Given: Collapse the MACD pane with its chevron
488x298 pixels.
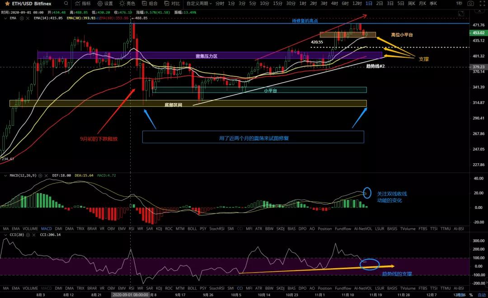Looking at the screenshot, I should coord(5,175).
